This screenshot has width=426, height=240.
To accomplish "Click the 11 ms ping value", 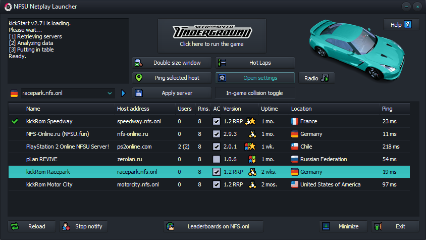I will [389, 134].
